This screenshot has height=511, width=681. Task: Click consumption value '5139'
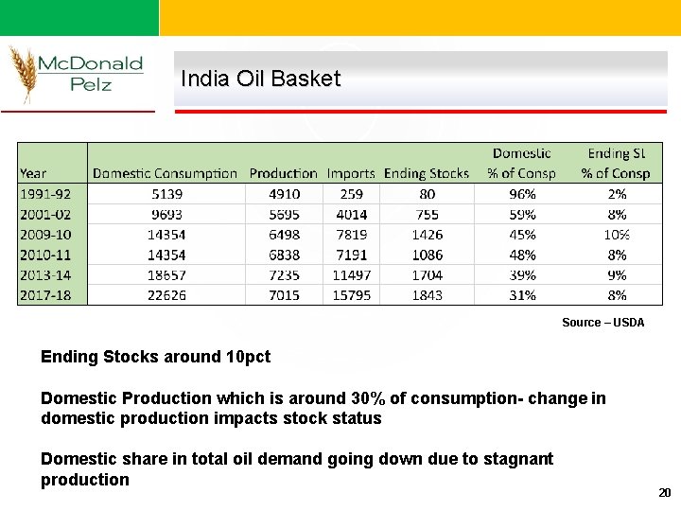tap(166, 194)
